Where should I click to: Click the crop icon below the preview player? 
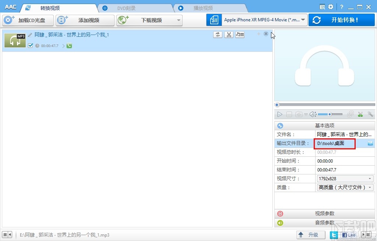tap(350, 114)
